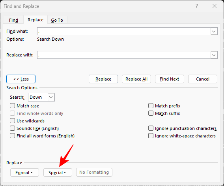This screenshot has width=224, height=186.
Task: Collapse options with the Less button
Action: (21, 79)
